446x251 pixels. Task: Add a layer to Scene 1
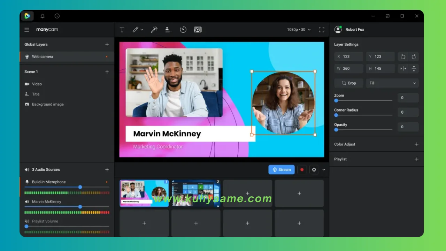tap(107, 72)
